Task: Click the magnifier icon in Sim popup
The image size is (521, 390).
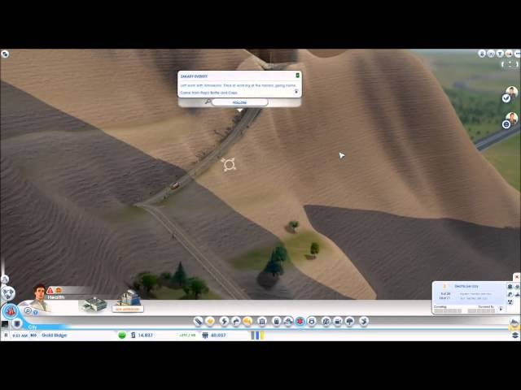Action: (208, 102)
